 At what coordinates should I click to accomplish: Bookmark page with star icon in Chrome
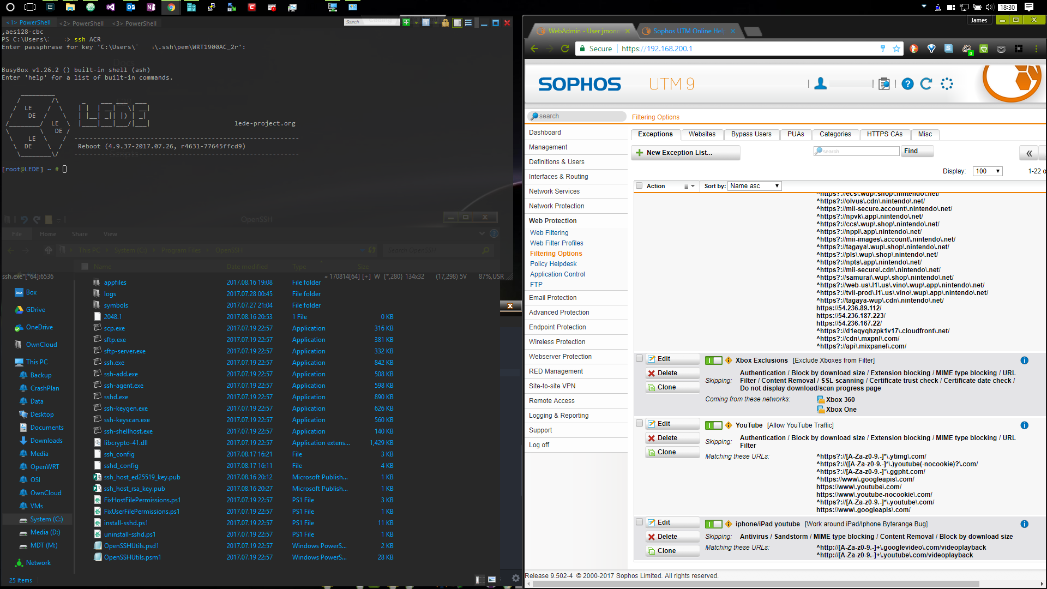[x=896, y=49]
